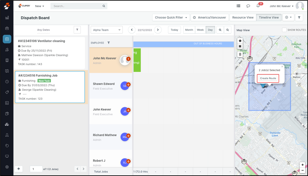Switch to Timeline View

[269, 18]
